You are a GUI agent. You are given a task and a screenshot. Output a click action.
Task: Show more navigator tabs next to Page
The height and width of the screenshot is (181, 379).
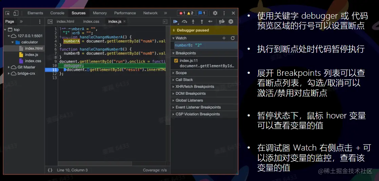[21, 21]
